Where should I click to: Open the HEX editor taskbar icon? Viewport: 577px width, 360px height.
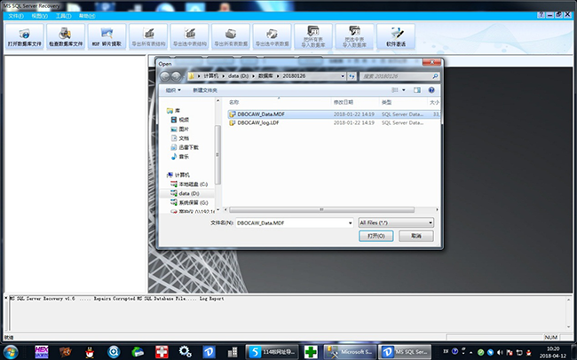coord(42,352)
